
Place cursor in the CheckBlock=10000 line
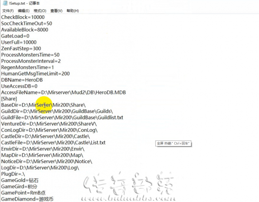(23, 17)
